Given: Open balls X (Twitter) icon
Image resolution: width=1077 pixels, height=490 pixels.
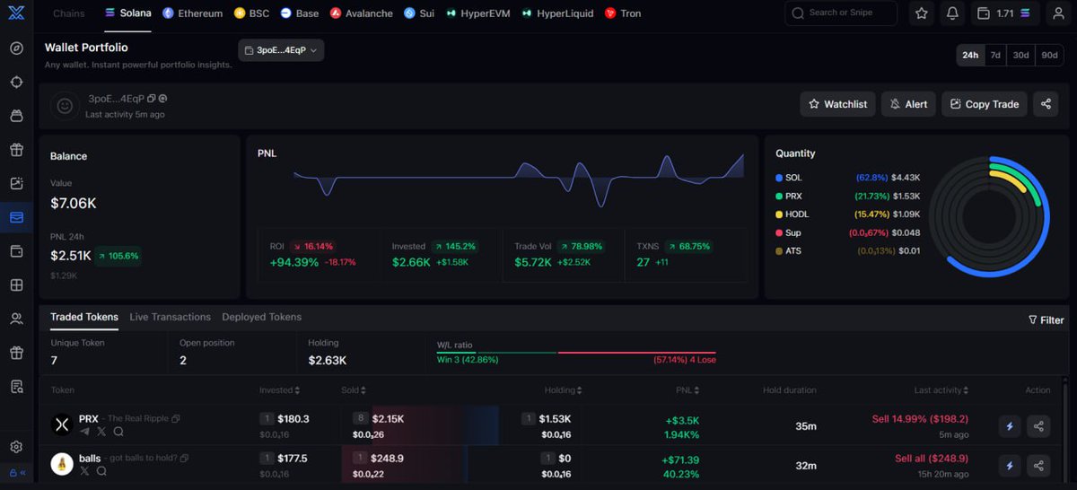Looking at the screenshot, I should 84,471.
